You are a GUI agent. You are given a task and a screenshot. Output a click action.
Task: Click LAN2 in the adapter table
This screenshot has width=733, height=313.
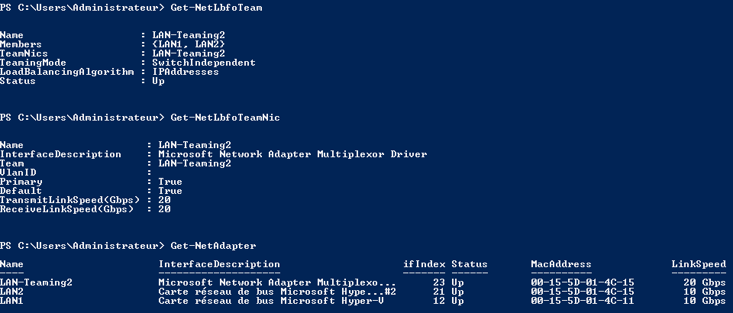(x=11, y=292)
